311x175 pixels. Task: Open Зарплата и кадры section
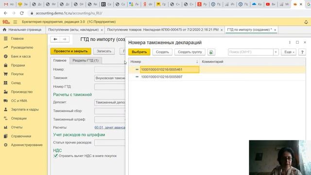pos(25,109)
